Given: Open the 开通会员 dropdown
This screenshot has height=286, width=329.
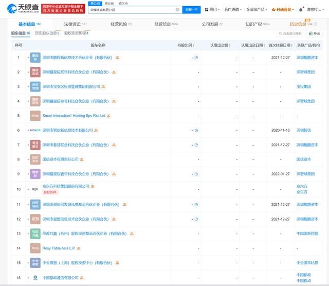Looking at the screenshot, I should click(283, 10).
